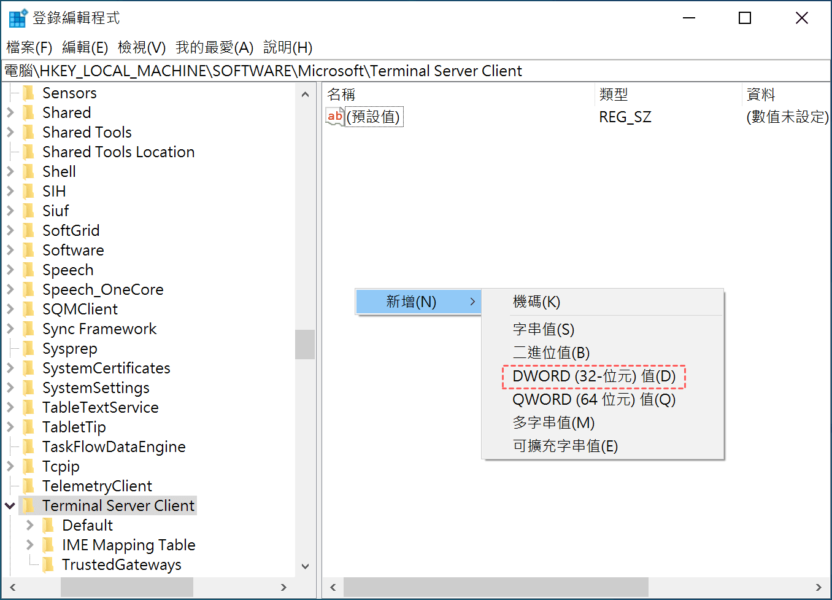Open the 說明(H) menu
Viewport: 832px width, 600px height.
(288, 47)
